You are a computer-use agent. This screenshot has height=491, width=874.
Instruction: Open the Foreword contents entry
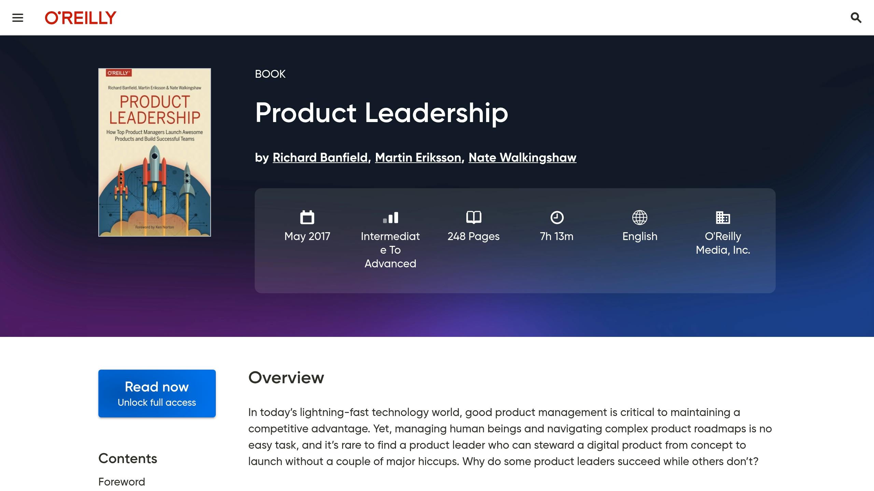[x=122, y=482]
